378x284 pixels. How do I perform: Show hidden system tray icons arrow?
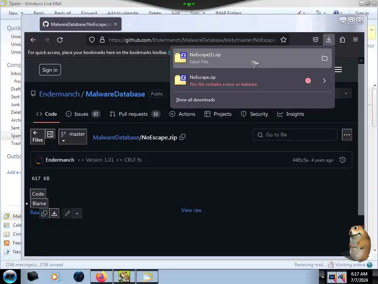point(323,277)
